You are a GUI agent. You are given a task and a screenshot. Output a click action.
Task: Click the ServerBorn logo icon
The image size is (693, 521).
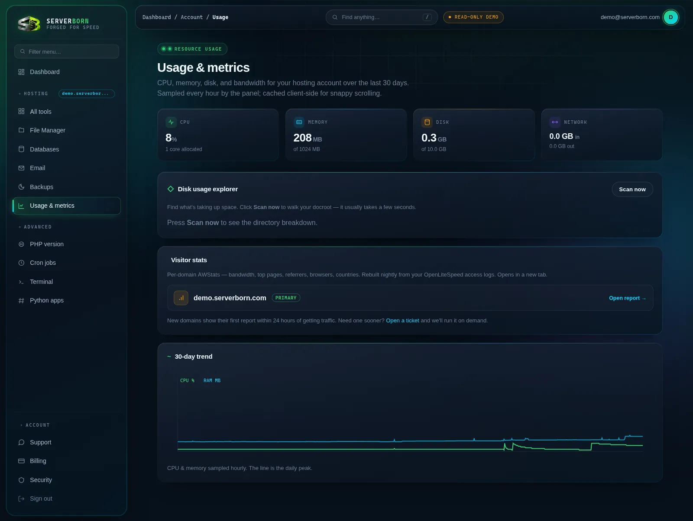click(29, 24)
